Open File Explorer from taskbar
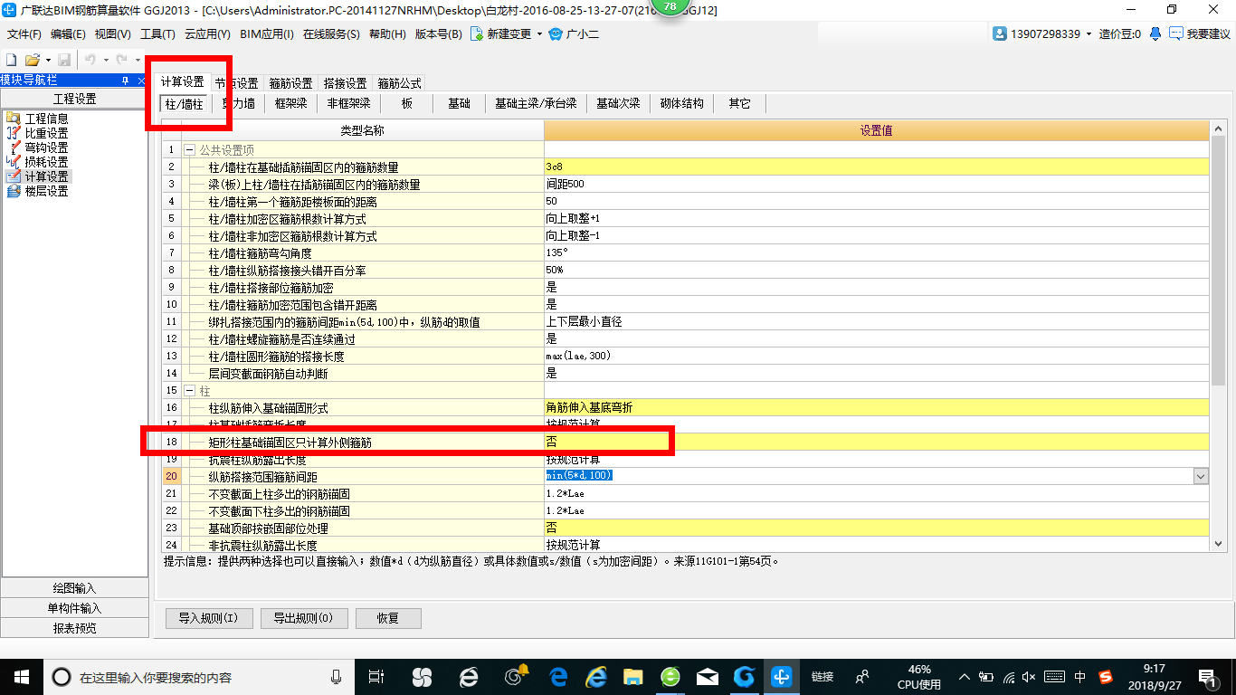Image resolution: width=1236 pixels, height=695 pixels. (632, 676)
